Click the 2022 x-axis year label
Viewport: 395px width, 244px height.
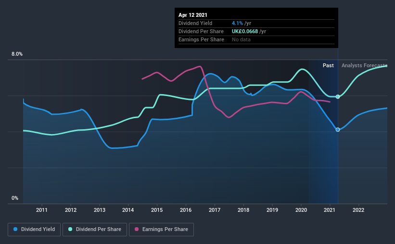coord(358,210)
